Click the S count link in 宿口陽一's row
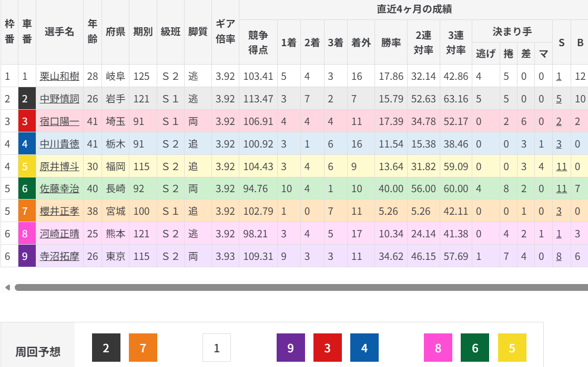Viewport: 588px width, 367px height. 559,122
